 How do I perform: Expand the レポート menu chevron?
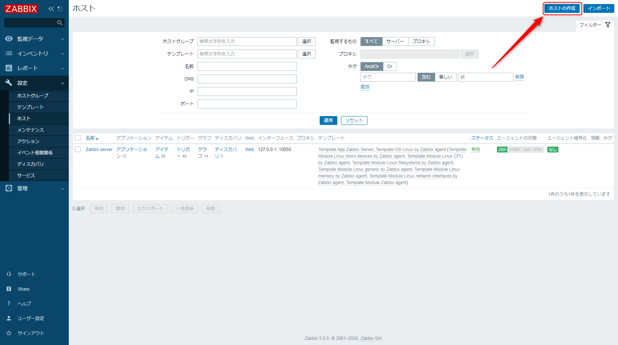[x=63, y=68]
